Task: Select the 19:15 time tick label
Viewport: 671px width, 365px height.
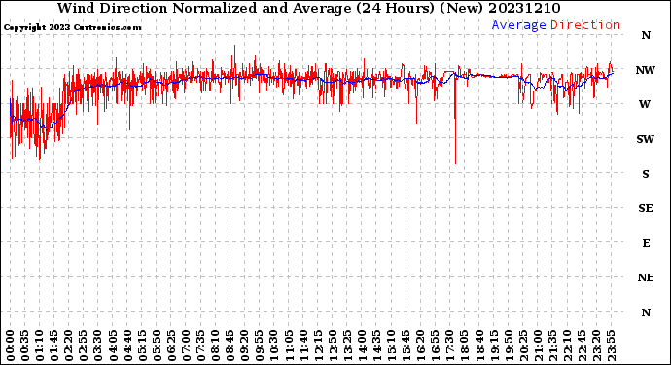Action: 494,346
